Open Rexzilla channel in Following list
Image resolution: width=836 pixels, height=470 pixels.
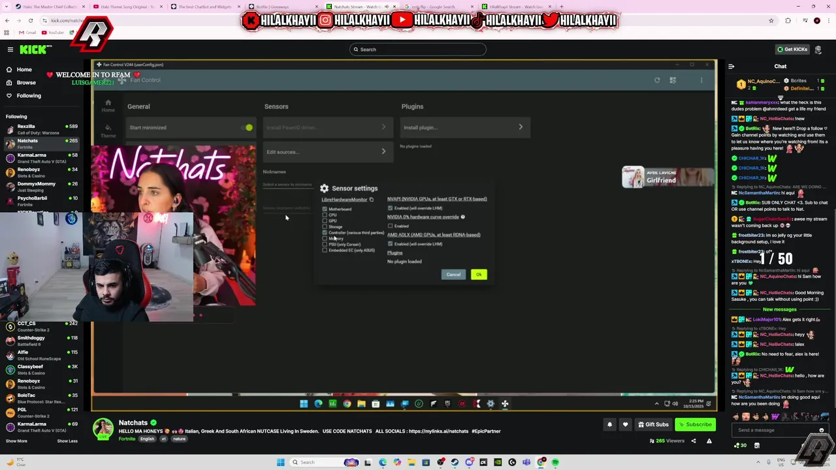click(x=40, y=129)
